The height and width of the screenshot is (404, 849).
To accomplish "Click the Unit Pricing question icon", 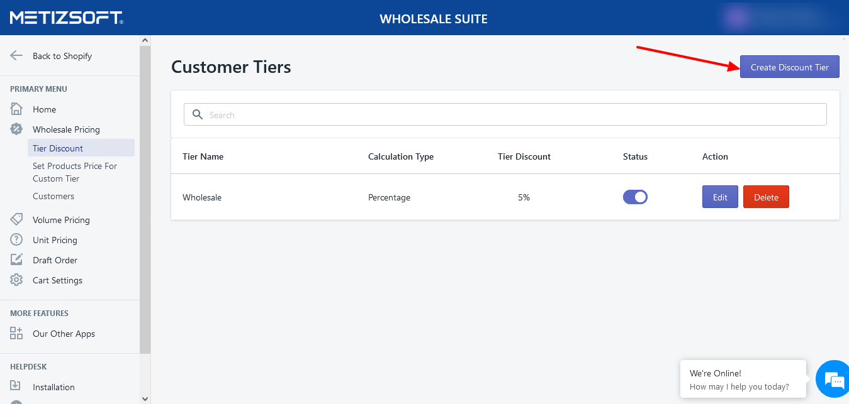I will pyautogui.click(x=16, y=240).
